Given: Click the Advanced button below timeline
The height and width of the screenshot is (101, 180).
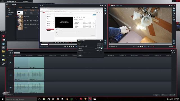Looking at the screenshot, I should 172,95.
